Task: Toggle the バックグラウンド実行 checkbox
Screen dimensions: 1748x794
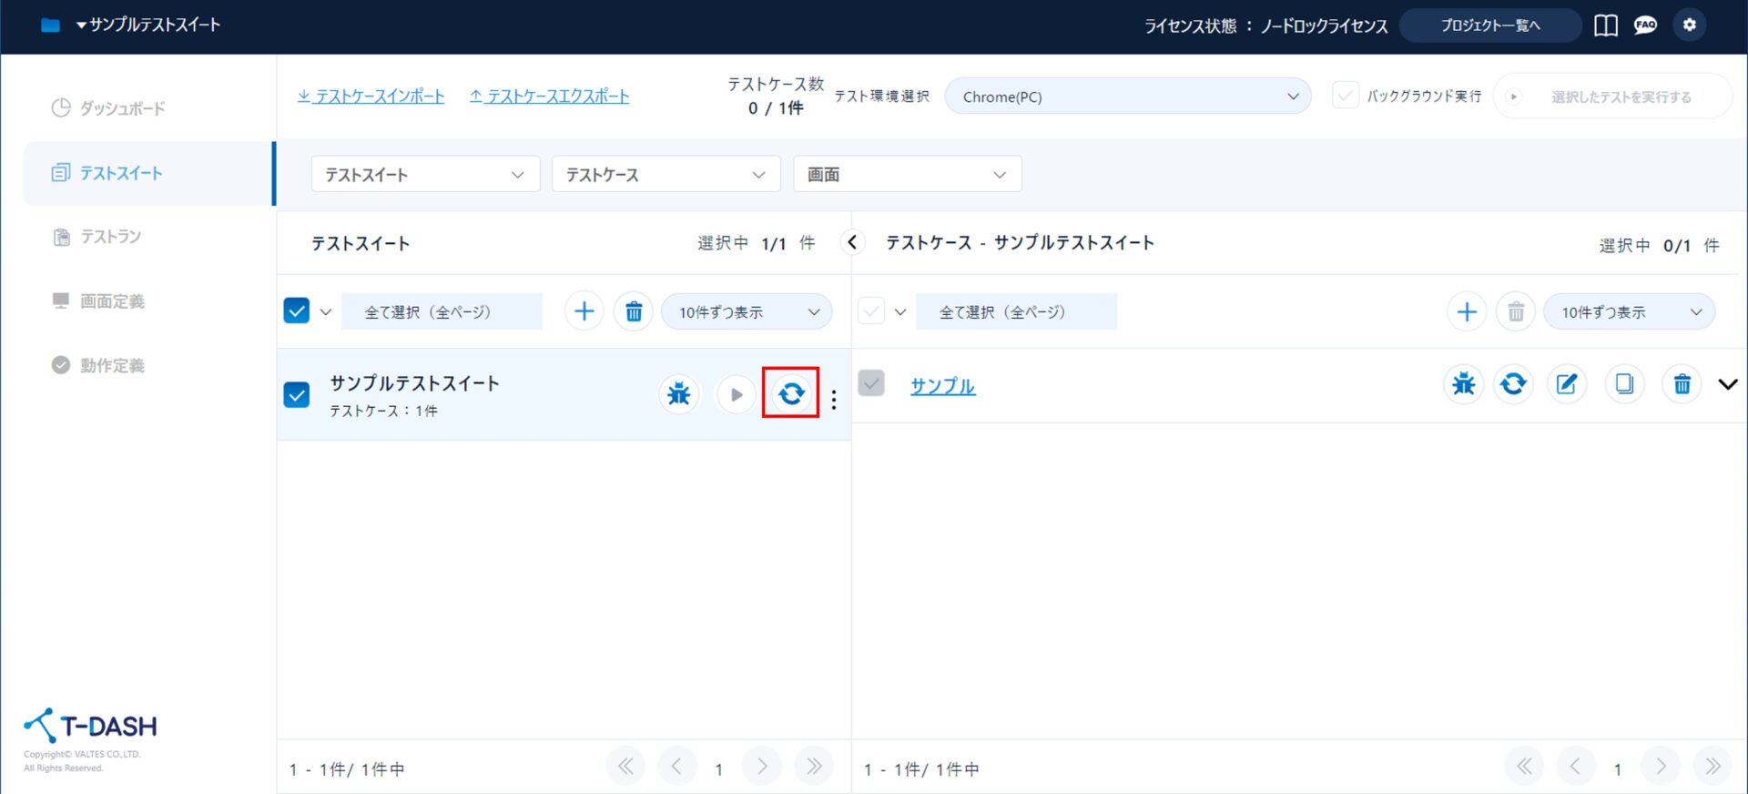Action: click(1345, 96)
